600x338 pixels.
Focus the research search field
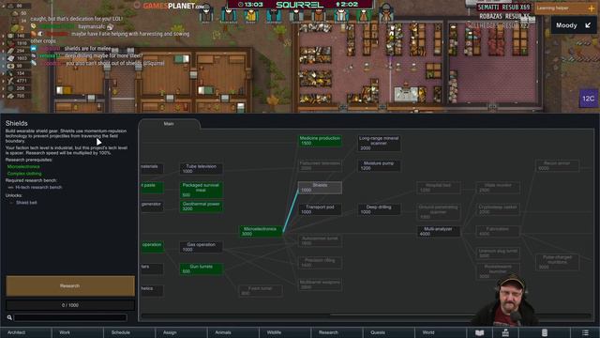coord(70,317)
